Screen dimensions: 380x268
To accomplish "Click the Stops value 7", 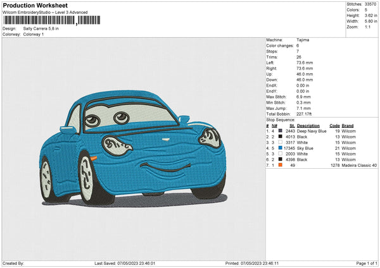I will [298, 51].
